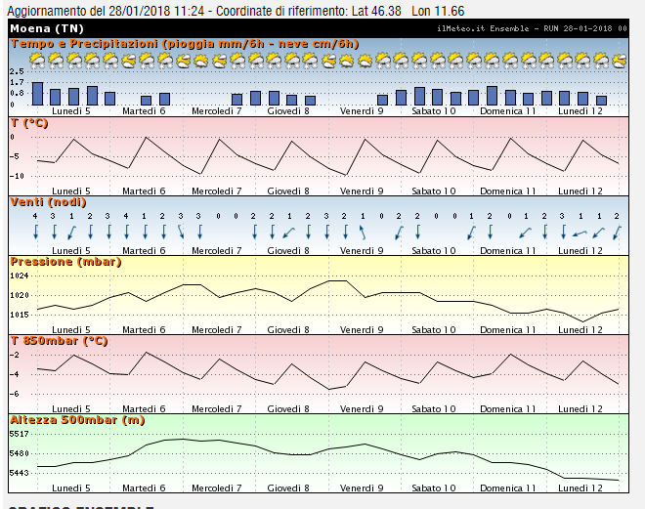The width and height of the screenshot is (645, 509).
Task: Click the 1.7 precipitation axis label
Action: (x=17, y=82)
